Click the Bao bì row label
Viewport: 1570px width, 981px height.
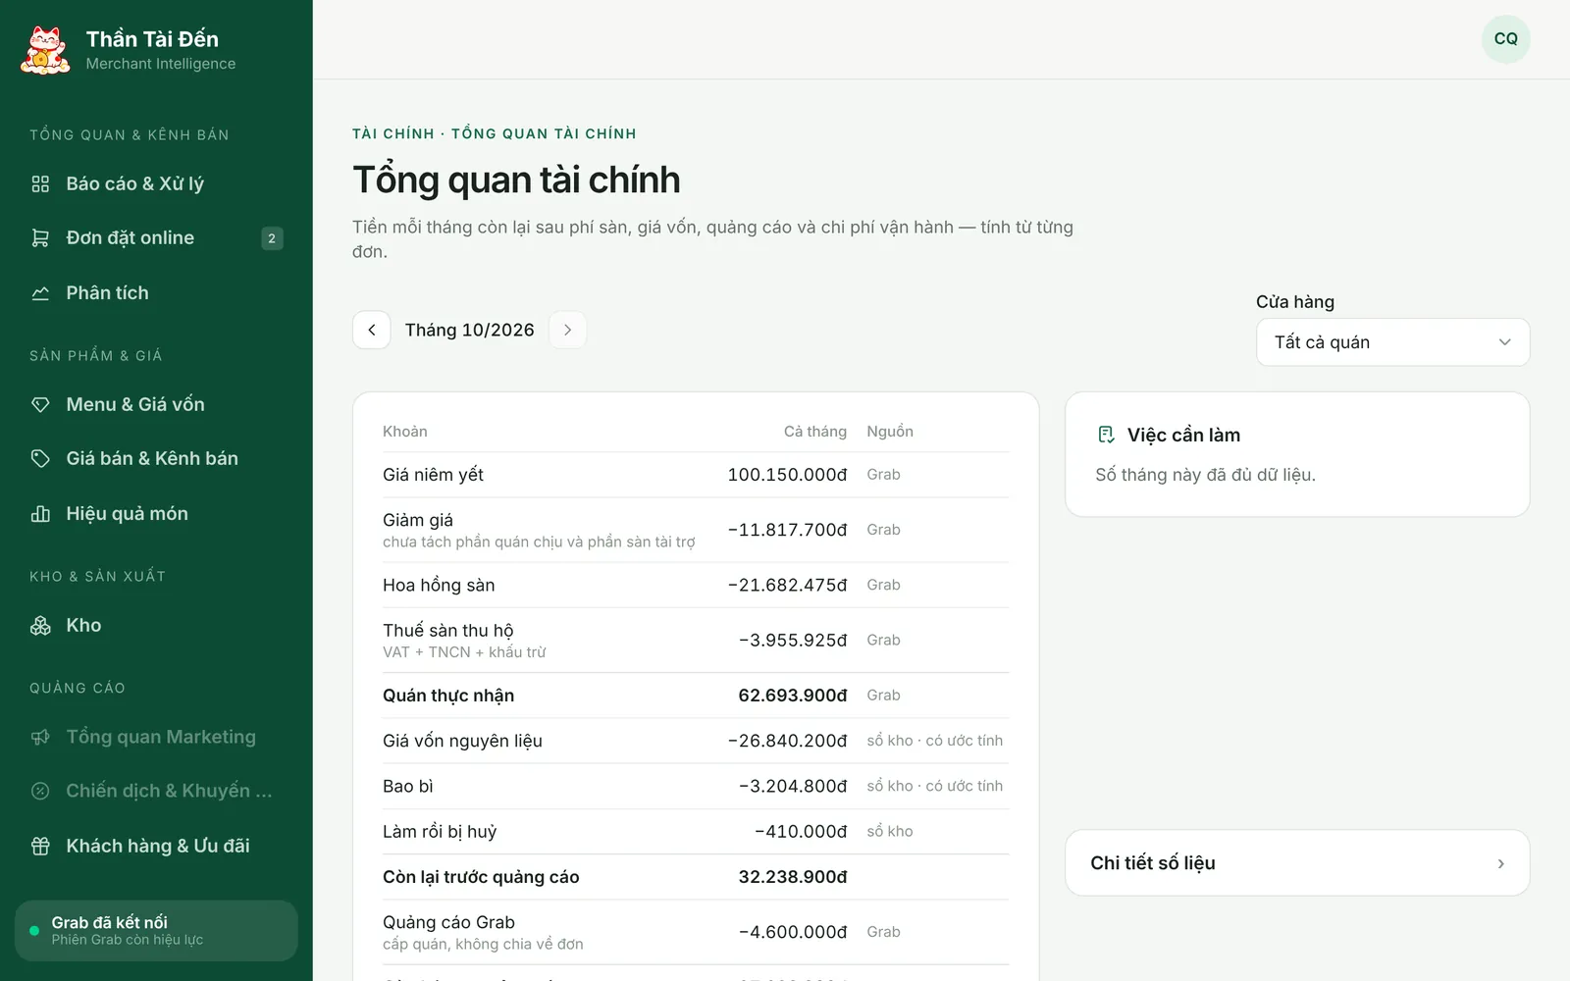click(408, 786)
